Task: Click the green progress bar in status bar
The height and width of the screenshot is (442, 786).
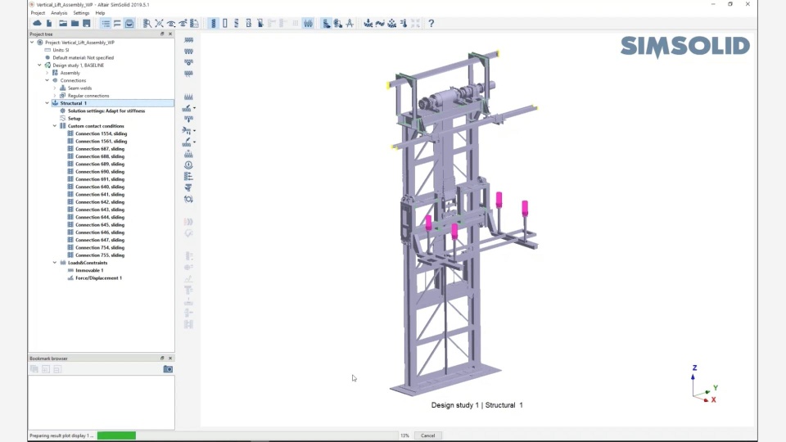Action: pyautogui.click(x=116, y=435)
